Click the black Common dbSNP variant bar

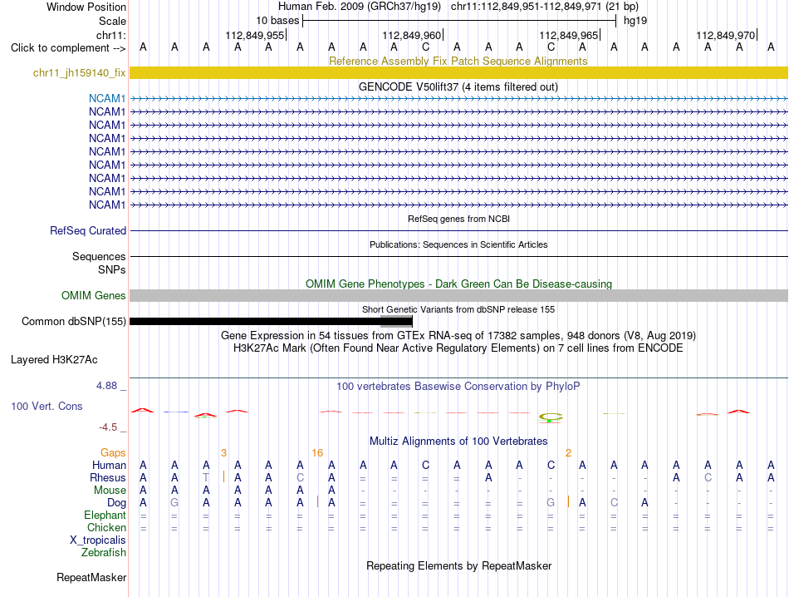coord(271,322)
